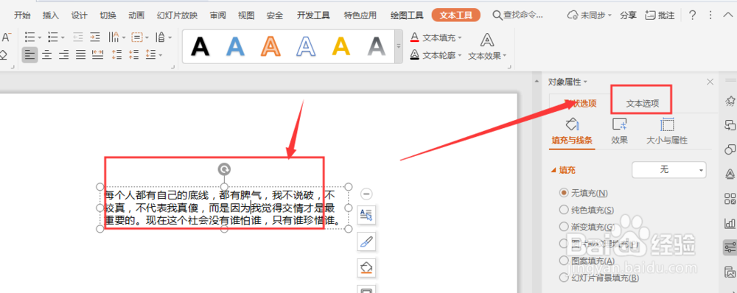
Task: Apply the orange outlined A text style
Action: click(270, 46)
